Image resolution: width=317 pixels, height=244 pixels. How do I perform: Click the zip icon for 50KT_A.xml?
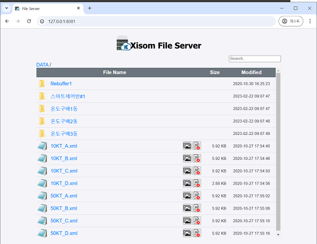tap(197, 196)
